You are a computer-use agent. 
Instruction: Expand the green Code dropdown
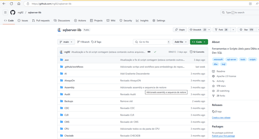click(x=199, y=42)
